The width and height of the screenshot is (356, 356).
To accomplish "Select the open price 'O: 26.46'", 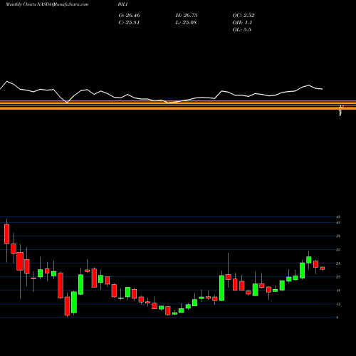I will (129, 16).
